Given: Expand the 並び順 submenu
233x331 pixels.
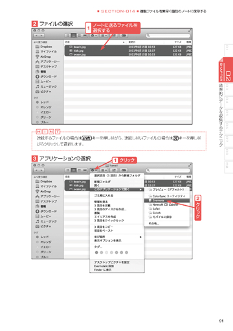Looking at the screenshot, I should (x=117, y=237).
